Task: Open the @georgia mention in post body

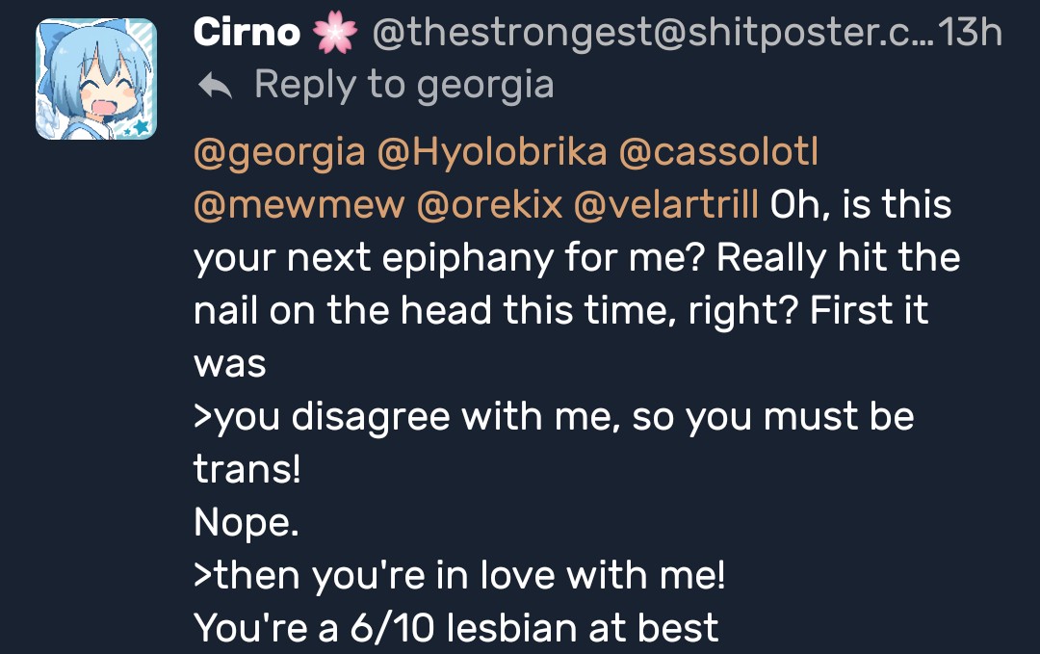Action: pyautogui.click(x=279, y=152)
